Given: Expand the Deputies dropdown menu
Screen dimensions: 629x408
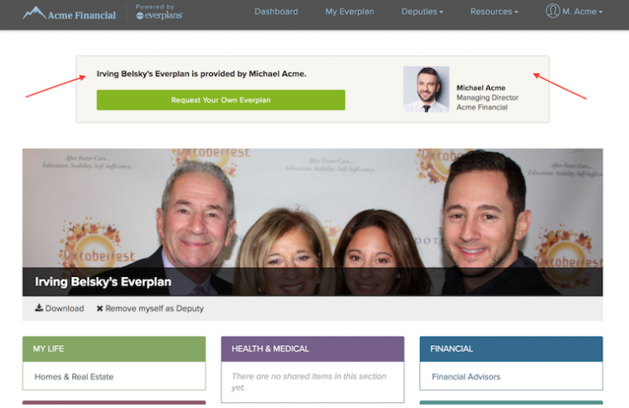Looking at the screenshot, I should [x=422, y=12].
